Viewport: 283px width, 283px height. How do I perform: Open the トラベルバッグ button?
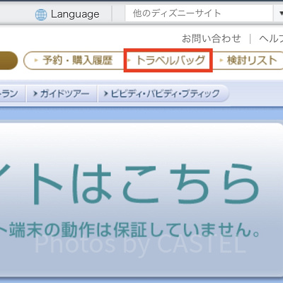(x=168, y=61)
